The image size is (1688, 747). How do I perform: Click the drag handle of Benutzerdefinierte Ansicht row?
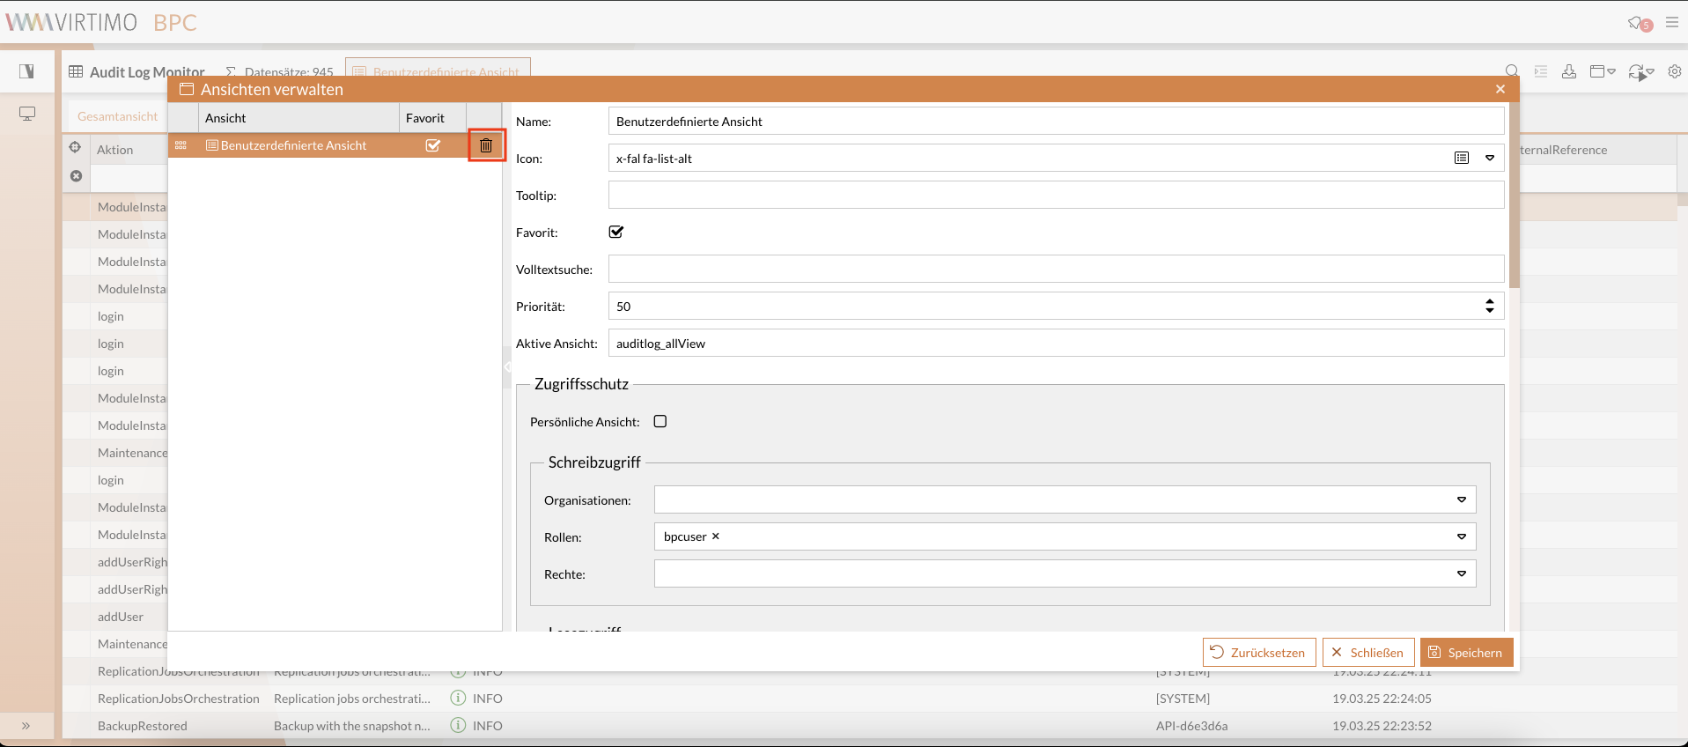181,145
